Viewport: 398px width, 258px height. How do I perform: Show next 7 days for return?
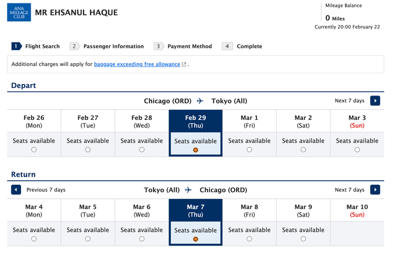coord(375,190)
